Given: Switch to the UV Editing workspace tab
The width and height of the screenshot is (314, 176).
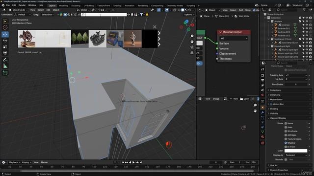Looking at the screenshot, I should tap(89, 5).
